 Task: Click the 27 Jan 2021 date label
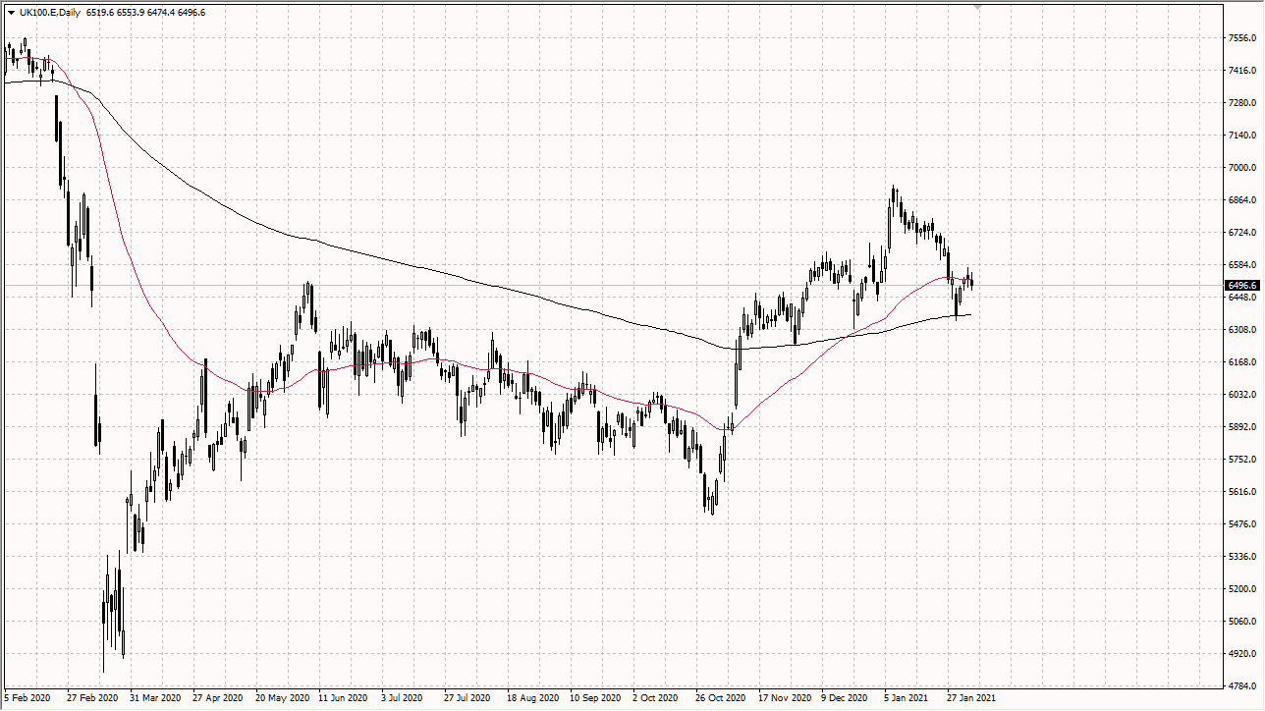click(972, 698)
